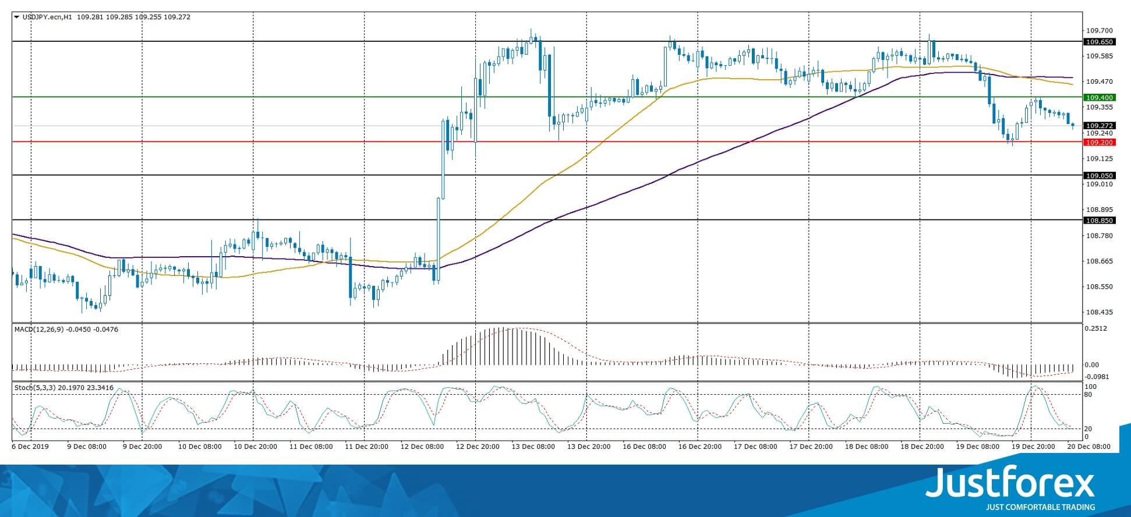Click the 9 Dec 08:00 time label
This screenshot has width=1131, height=517.
point(87,447)
